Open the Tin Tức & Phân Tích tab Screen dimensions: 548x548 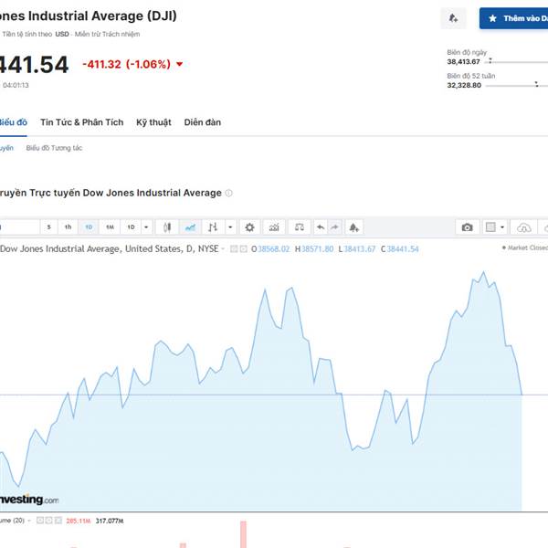click(x=82, y=122)
